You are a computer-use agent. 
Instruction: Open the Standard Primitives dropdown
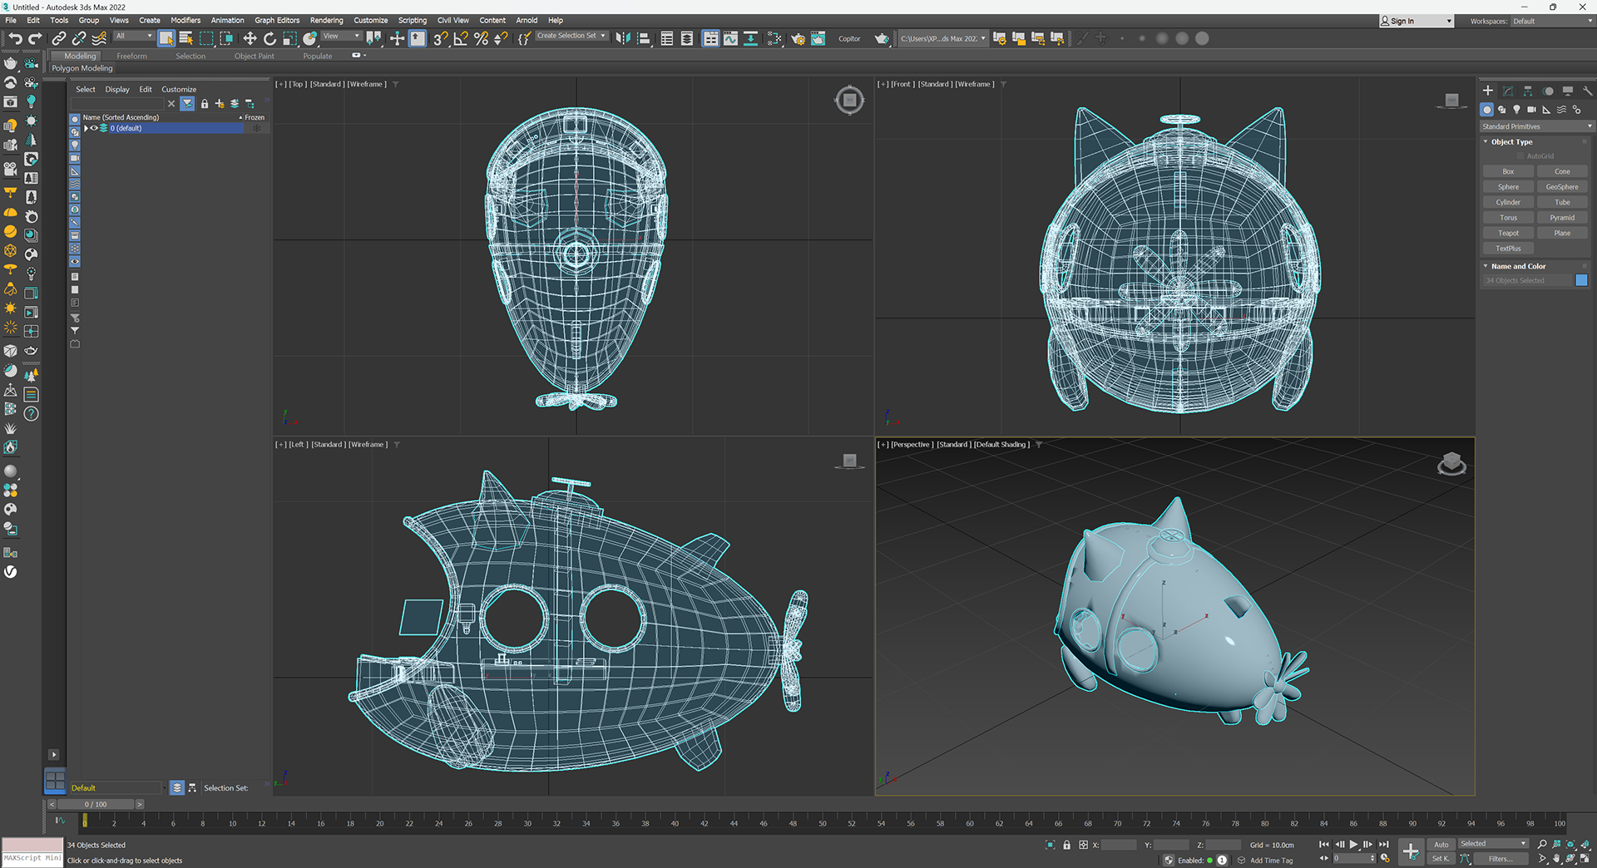pyautogui.click(x=1535, y=126)
